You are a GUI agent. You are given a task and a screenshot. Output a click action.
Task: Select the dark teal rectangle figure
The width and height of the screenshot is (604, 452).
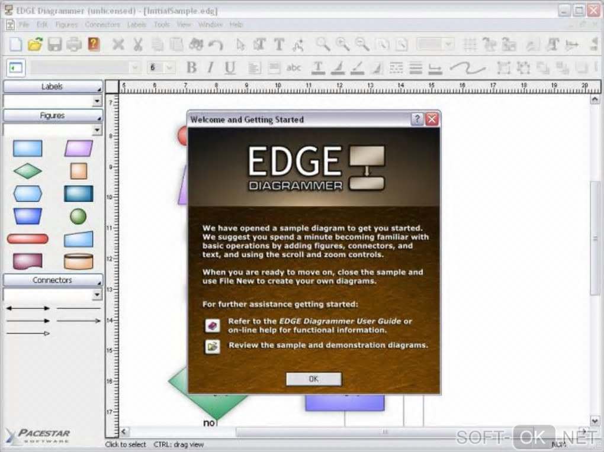pyautogui.click(x=79, y=193)
